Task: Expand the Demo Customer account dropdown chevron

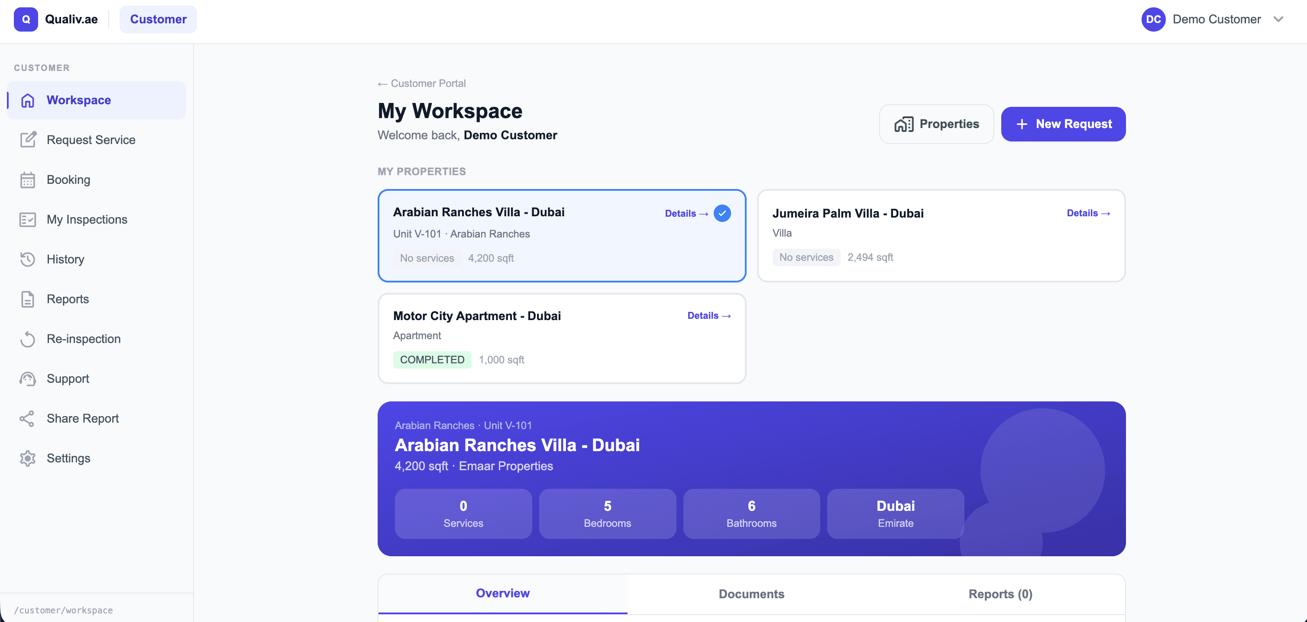Action: tap(1278, 19)
